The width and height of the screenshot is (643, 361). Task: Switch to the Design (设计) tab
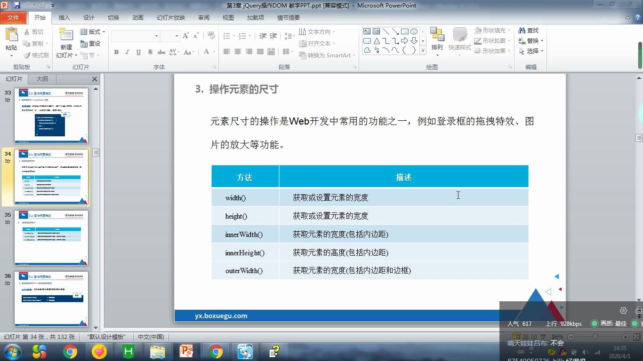pyautogui.click(x=89, y=17)
